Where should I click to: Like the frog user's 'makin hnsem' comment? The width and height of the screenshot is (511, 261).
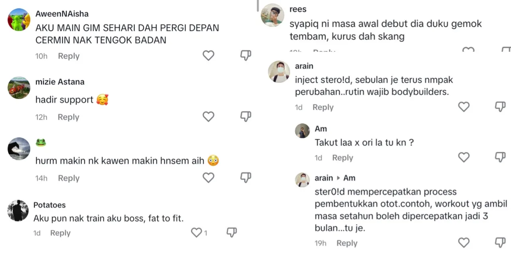208,178
